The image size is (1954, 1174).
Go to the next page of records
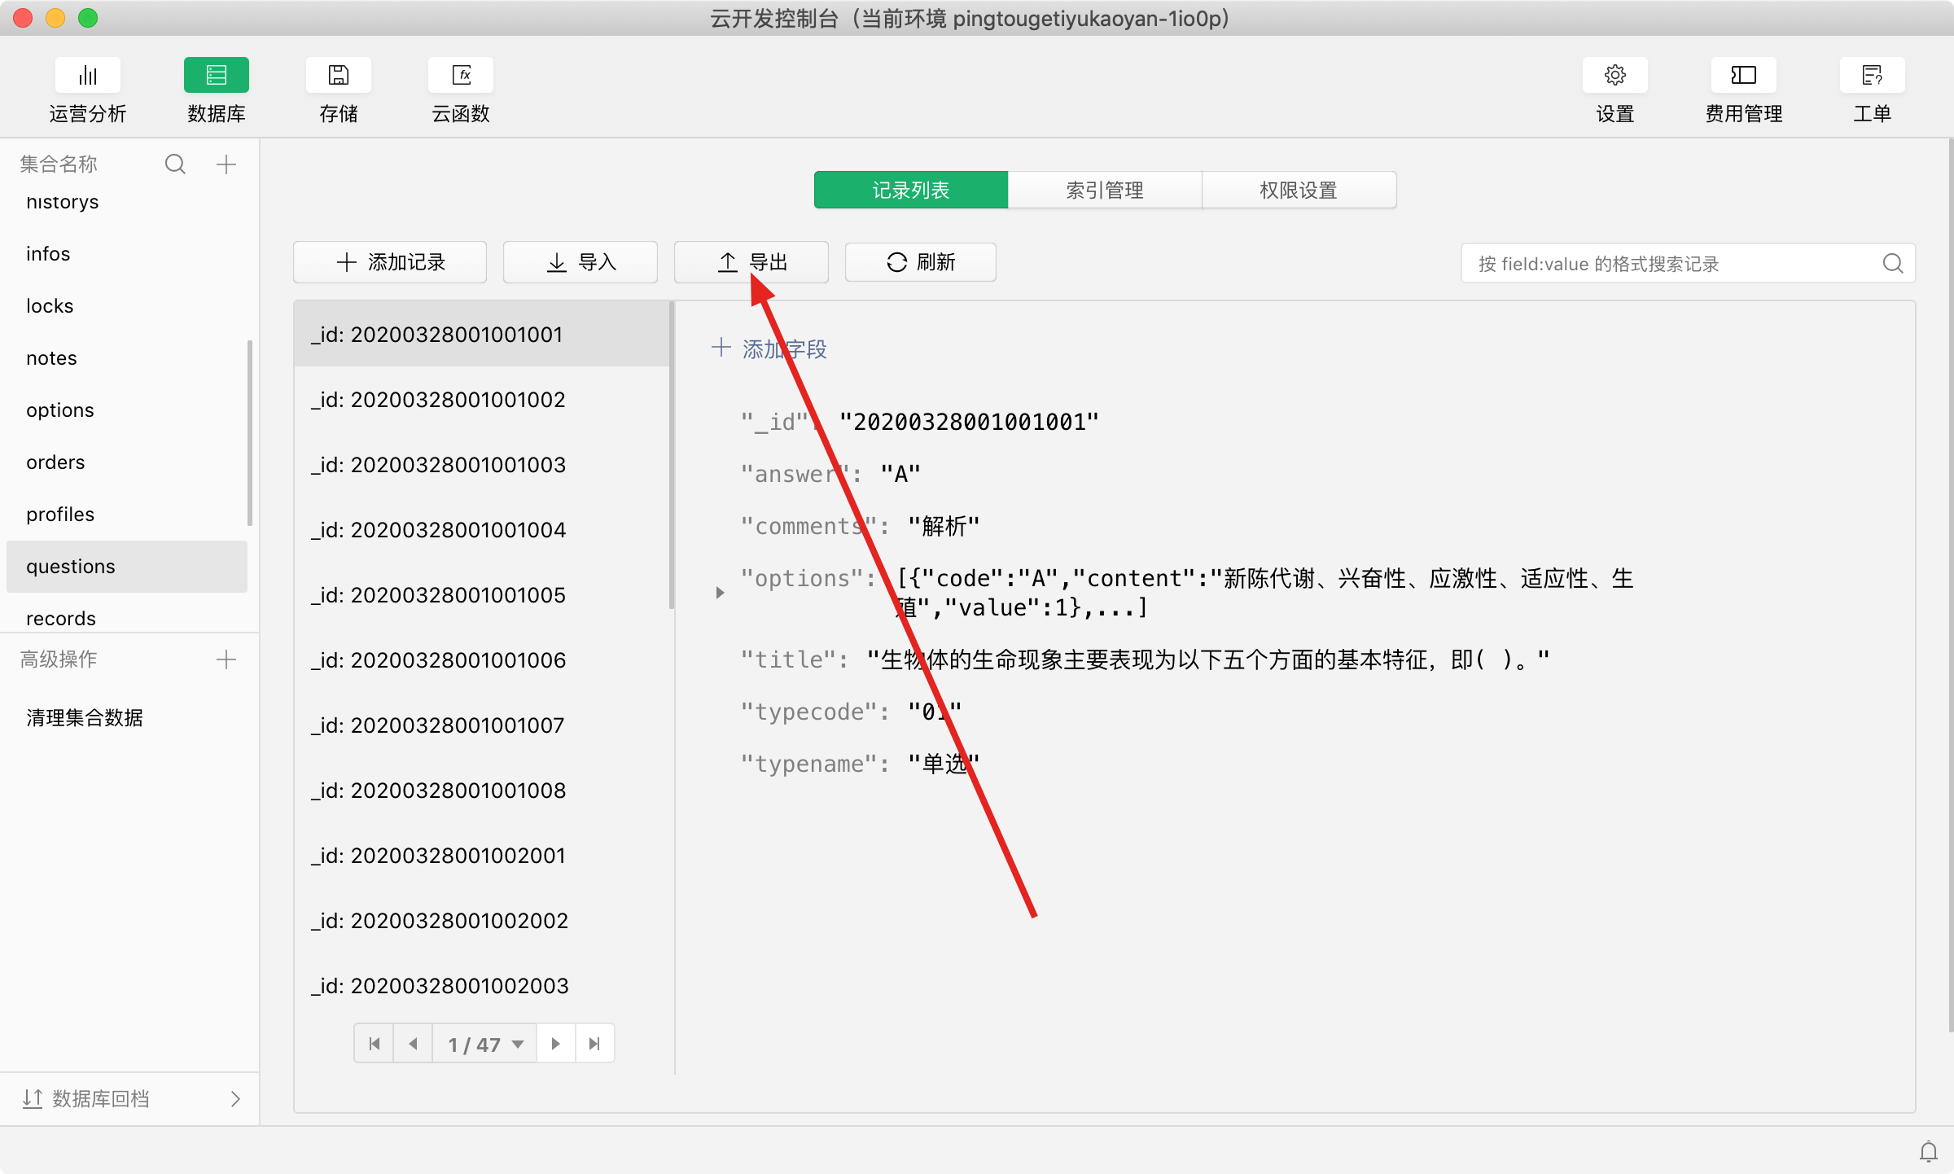pos(555,1044)
